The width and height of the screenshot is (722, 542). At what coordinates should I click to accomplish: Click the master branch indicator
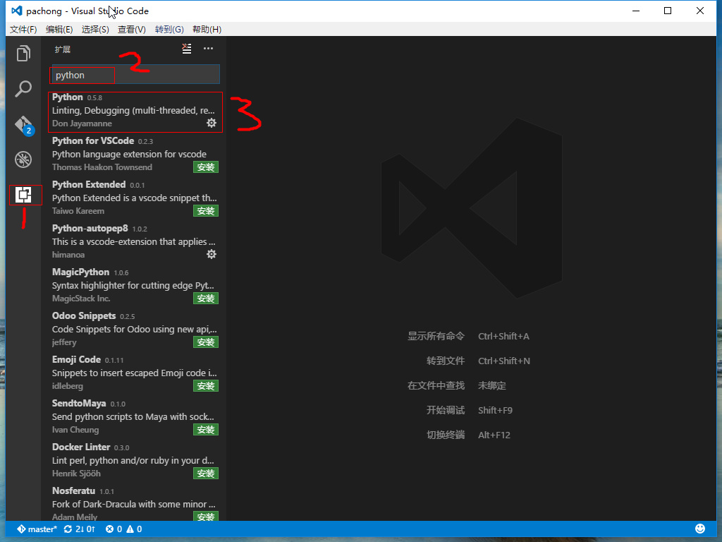(x=37, y=529)
